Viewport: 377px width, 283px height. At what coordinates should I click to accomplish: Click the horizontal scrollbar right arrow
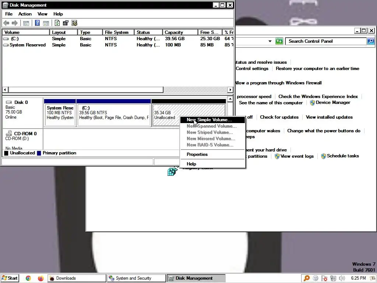pyautogui.click(x=230, y=90)
